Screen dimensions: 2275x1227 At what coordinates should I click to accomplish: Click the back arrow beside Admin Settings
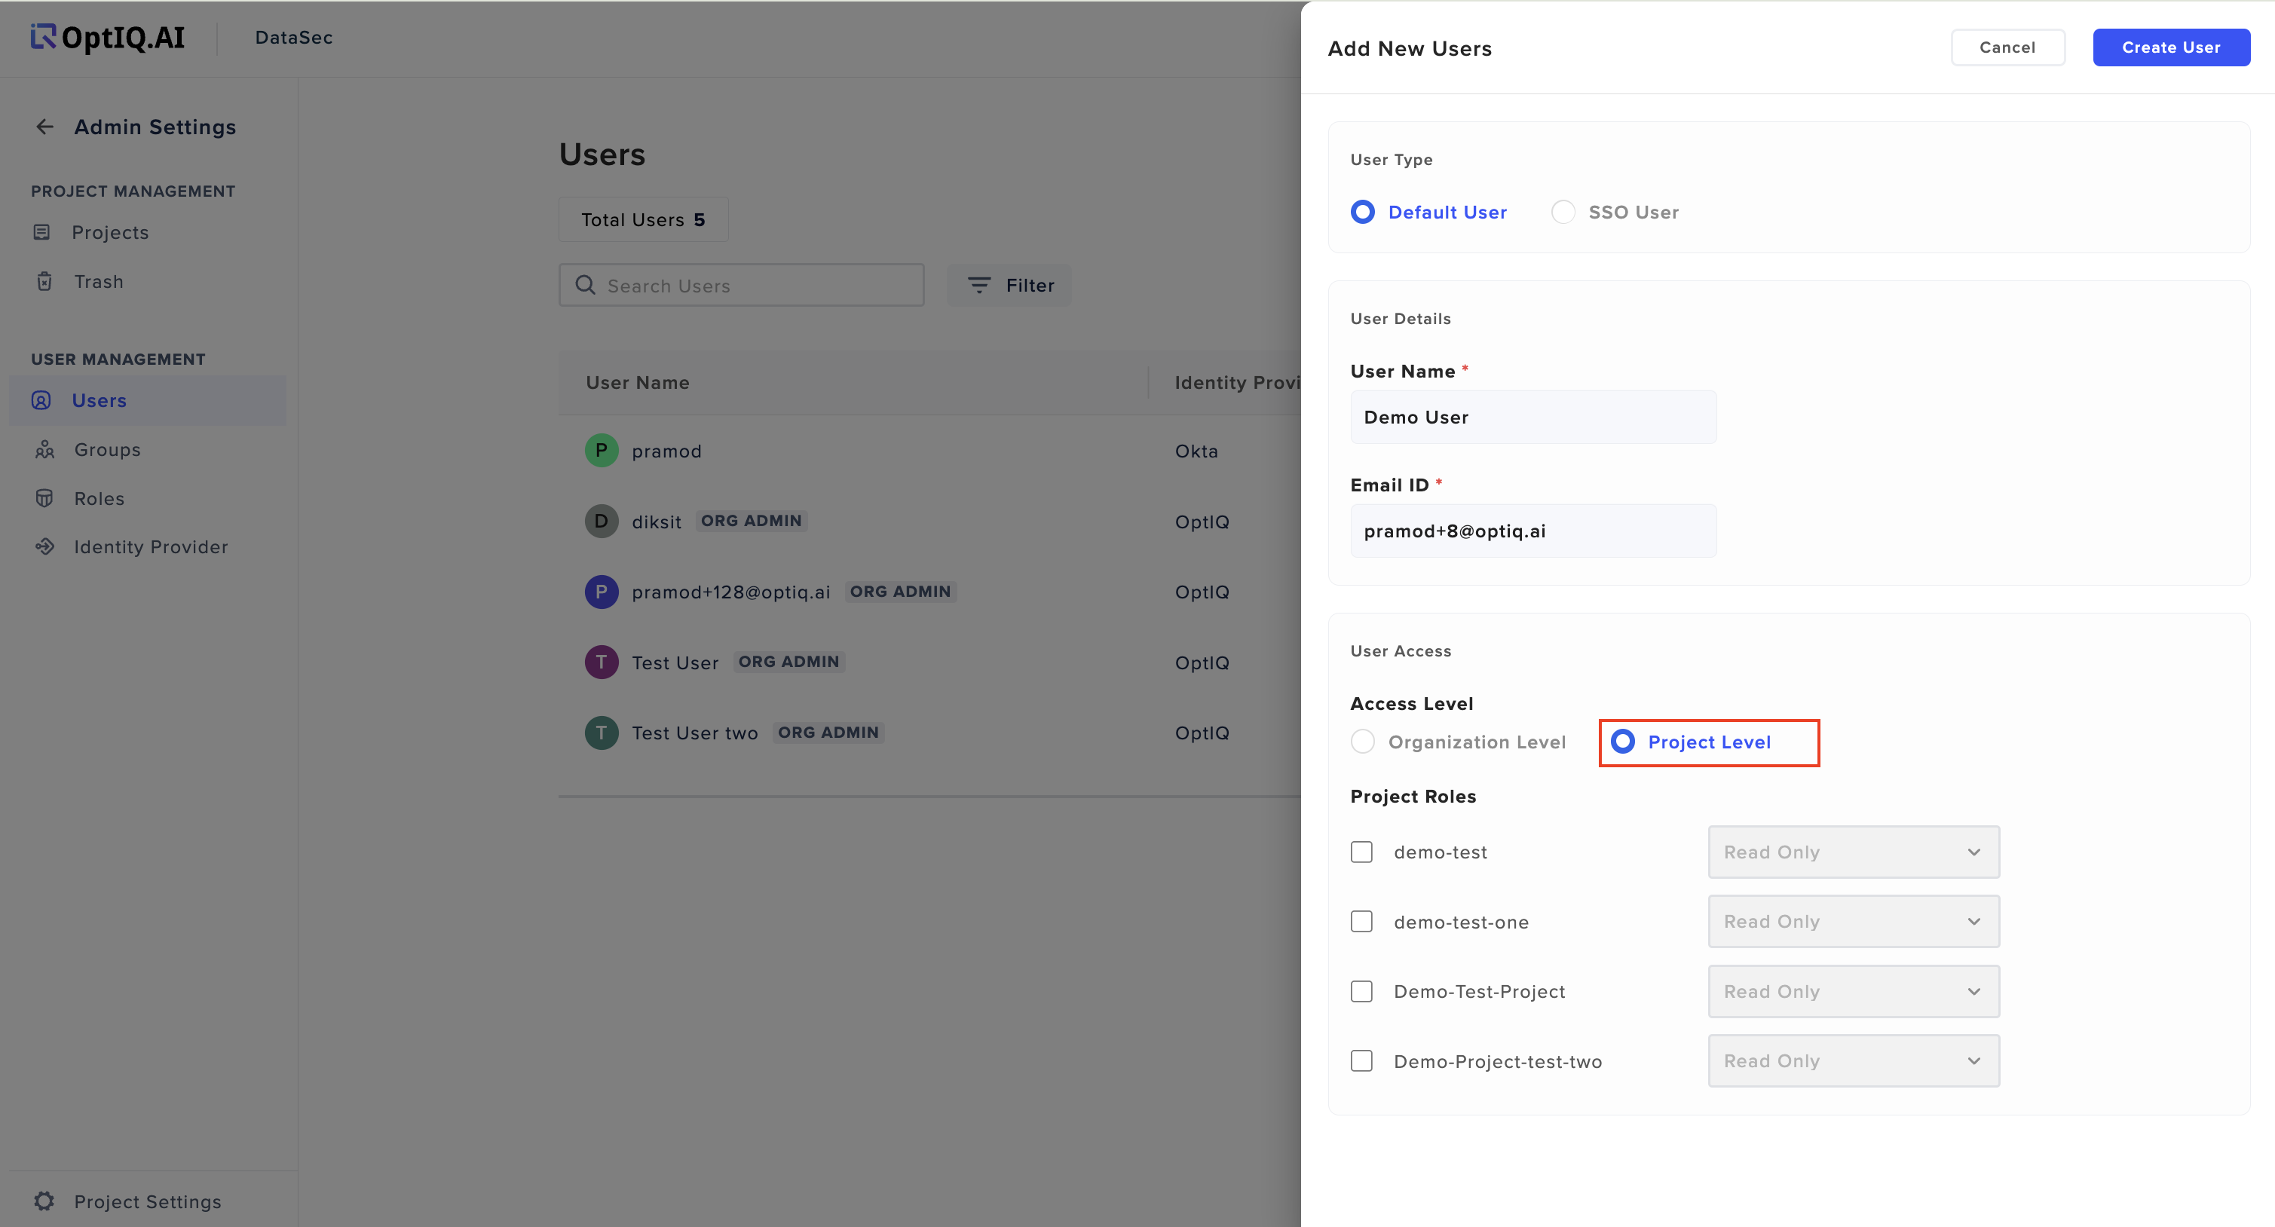point(45,127)
